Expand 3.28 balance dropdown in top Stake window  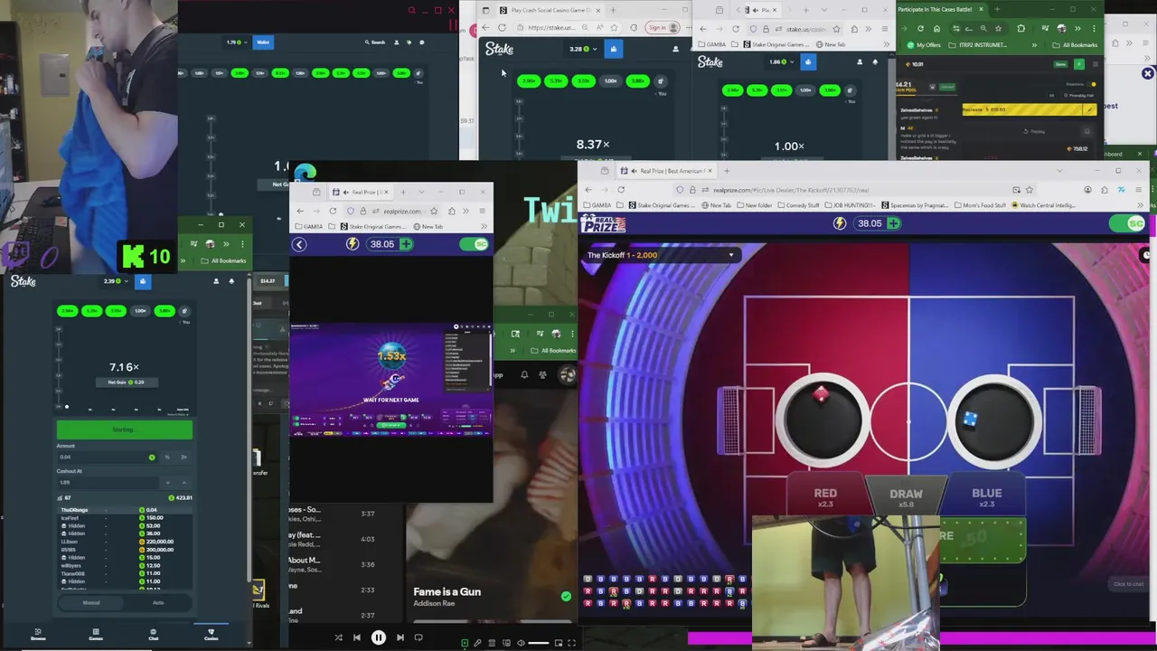(582, 49)
